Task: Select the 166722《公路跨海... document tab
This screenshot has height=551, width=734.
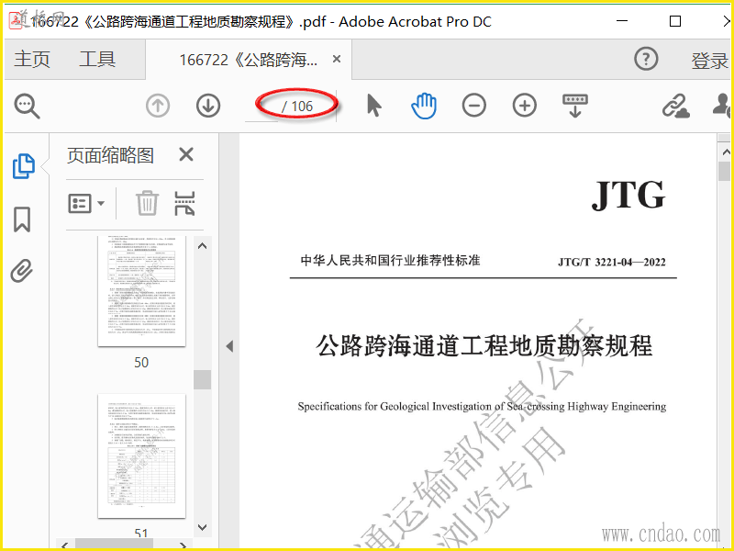Action: [249, 60]
